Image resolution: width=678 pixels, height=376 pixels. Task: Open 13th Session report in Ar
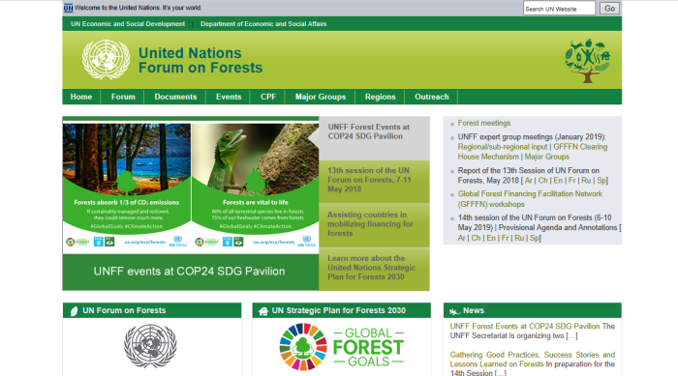pos(529,181)
